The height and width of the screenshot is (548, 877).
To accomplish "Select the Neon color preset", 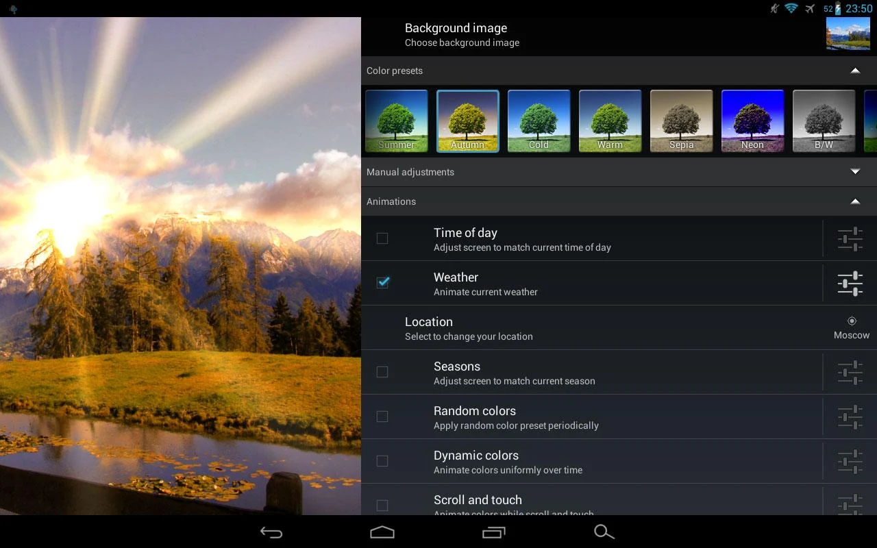I will [752, 121].
